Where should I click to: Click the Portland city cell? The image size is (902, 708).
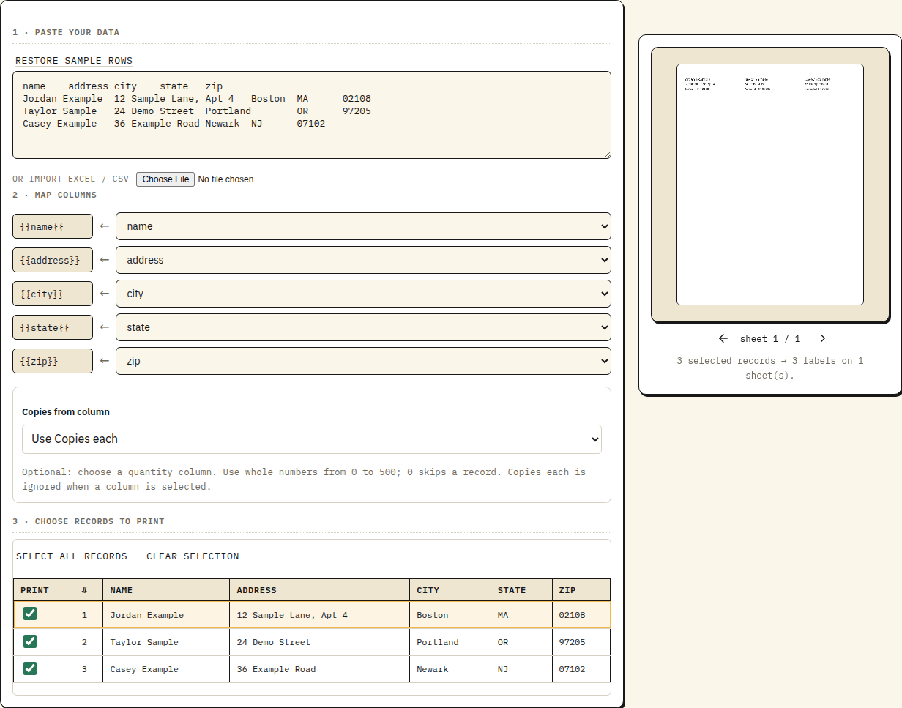(450, 642)
